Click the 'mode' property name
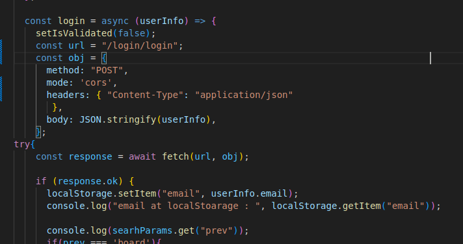This screenshot has width=463, height=244. 58,83
